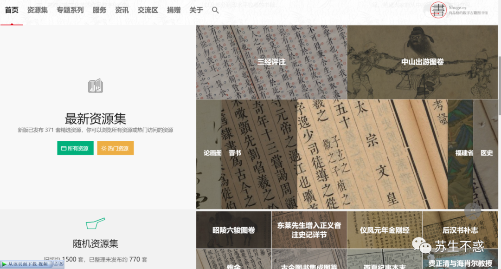Open the 医史 resource strip
Image resolution: width=501 pixels, height=269 pixels.
(x=486, y=154)
